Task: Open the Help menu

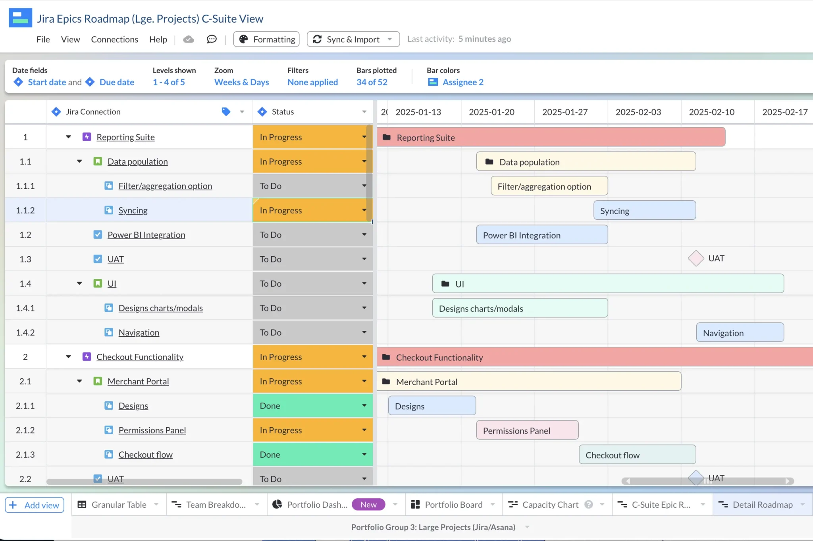Action: pos(158,39)
